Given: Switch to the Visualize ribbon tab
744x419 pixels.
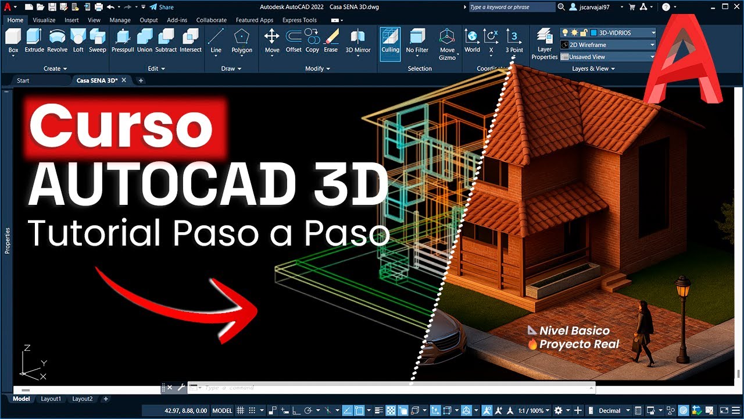Looking at the screenshot, I should (x=44, y=20).
